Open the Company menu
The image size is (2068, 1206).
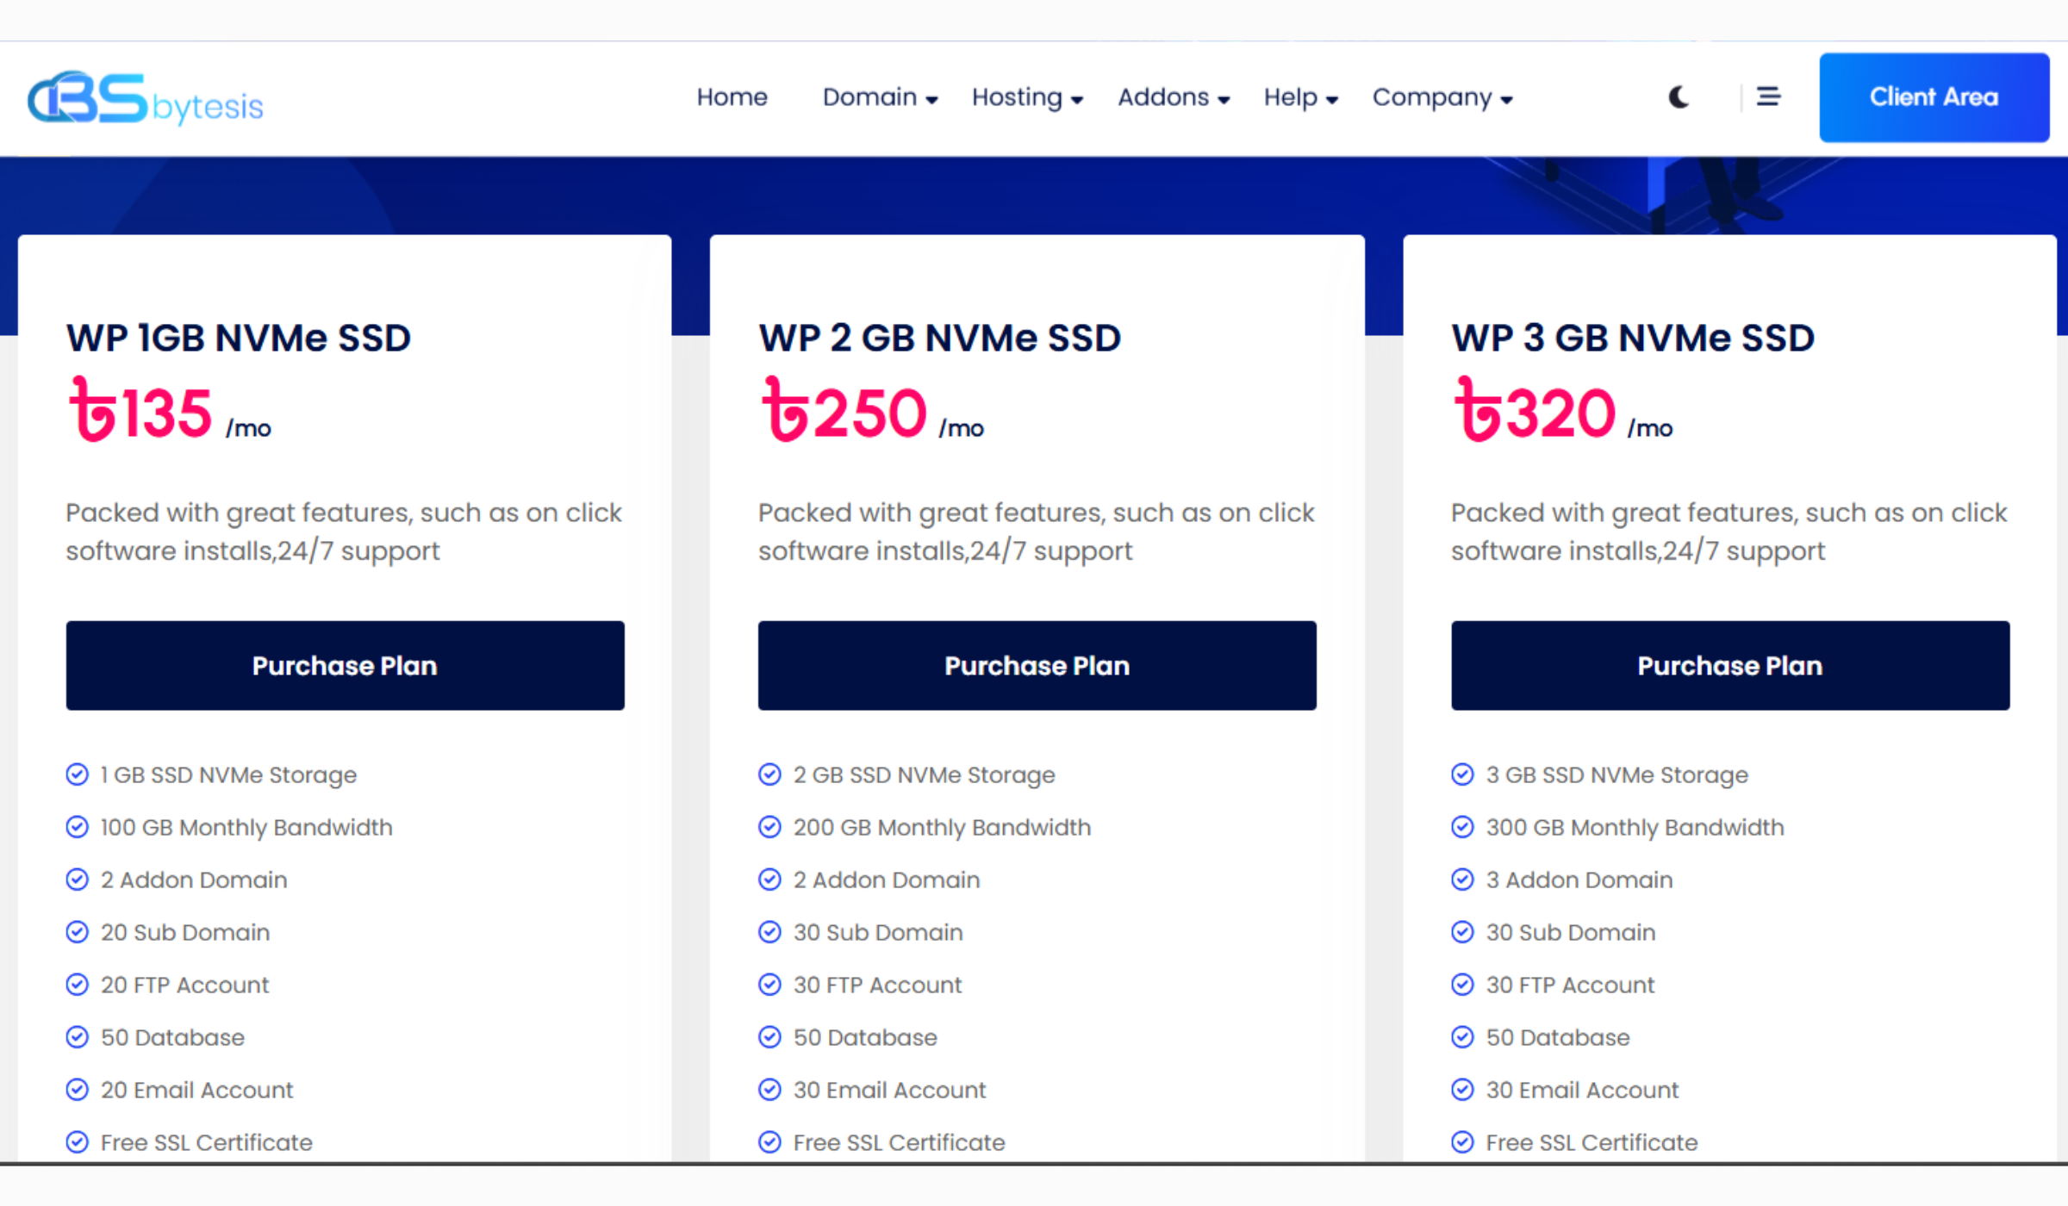pos(1442,97)
